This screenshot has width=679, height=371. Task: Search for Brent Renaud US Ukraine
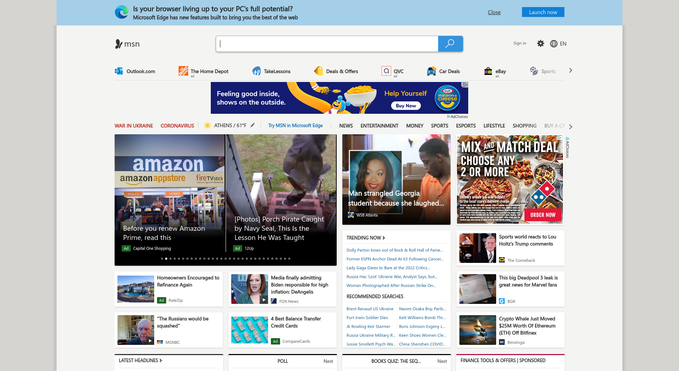(x=370, y=309)
